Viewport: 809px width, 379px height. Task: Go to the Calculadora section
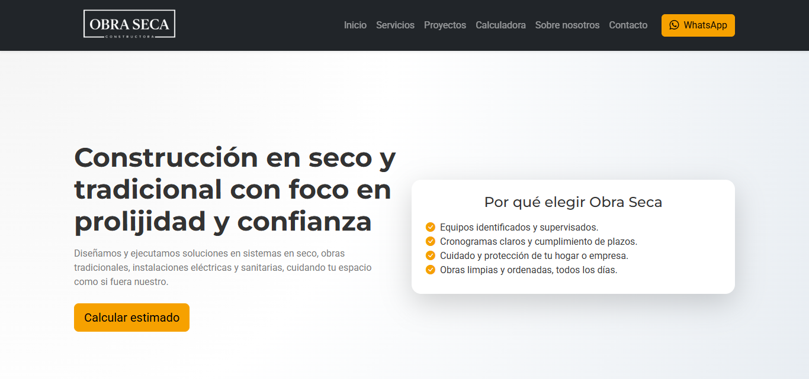point(500,25)
